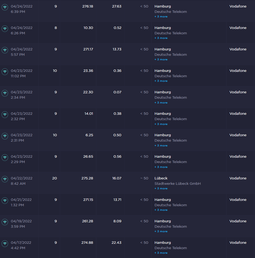This screenshot has width=255, height=258.
Task: Select upload value 0.36
Action: click(x=118, y=71)
